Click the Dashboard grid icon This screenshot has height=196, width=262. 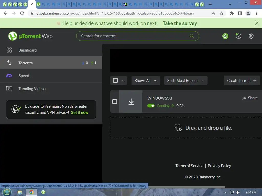pyautogui.click(x=9, y=50)
